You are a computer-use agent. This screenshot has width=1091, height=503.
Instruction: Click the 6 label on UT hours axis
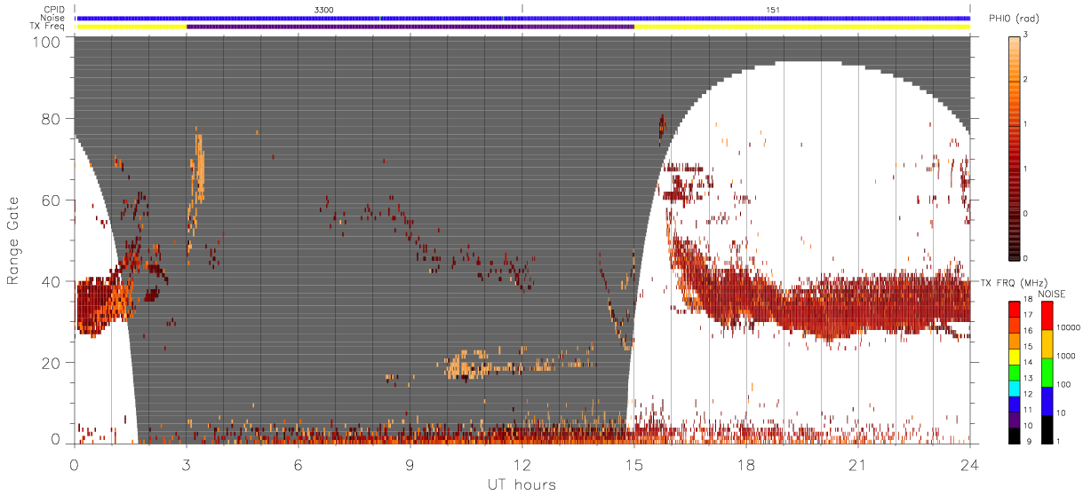point(299,464)
